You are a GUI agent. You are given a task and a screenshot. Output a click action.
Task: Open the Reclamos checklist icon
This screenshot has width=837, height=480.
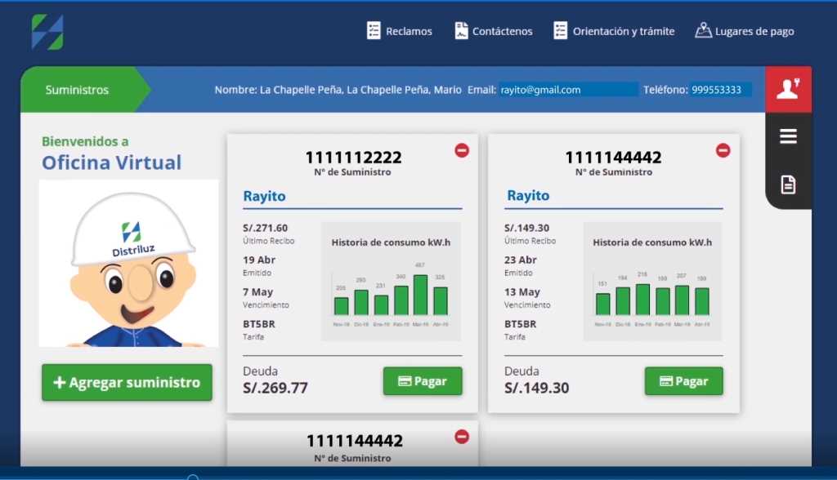[372, 30]
